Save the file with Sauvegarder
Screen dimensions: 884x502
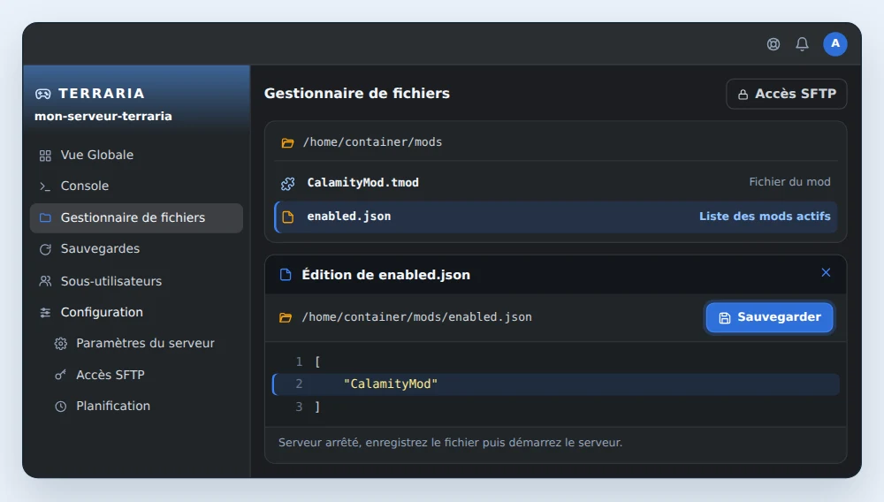[x=770, y=317]
